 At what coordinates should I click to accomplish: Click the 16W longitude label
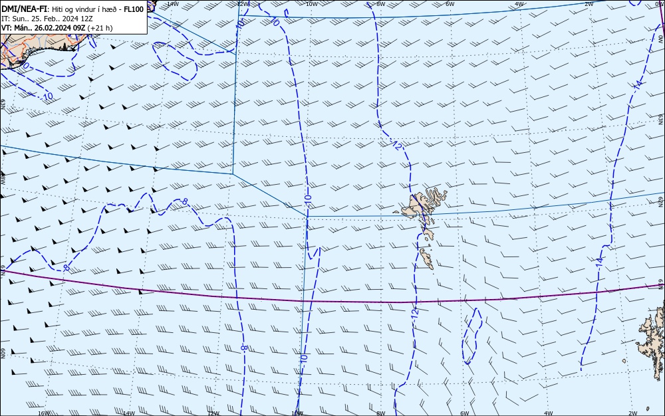click(44, 413)
